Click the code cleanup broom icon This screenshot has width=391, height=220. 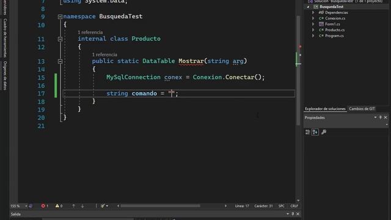coord(103,206)
